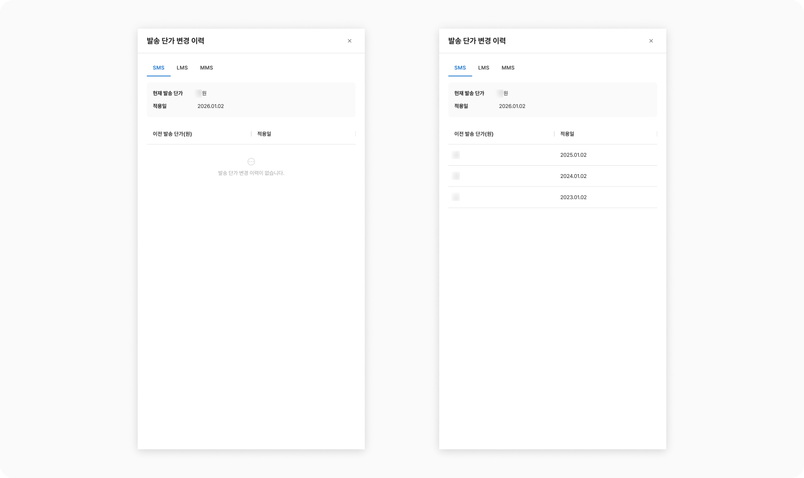Click the 2026.01.02 date in right dialog

[512, 106]
